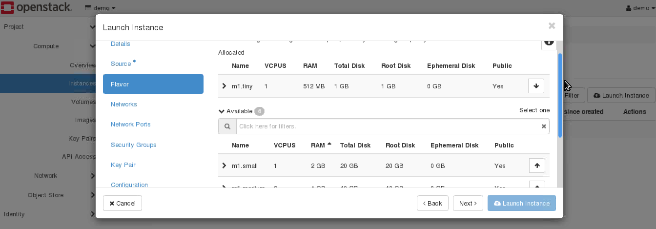
Task: Deallocate m1.tiny with the down arrow
Action: point(536,86)
